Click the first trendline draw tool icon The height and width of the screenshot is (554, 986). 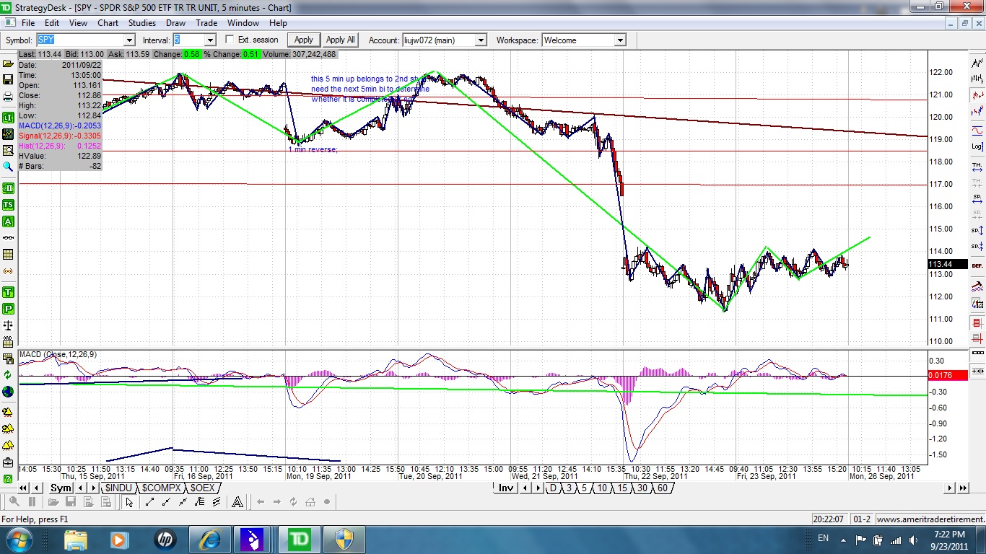click(x=149, y=502)
